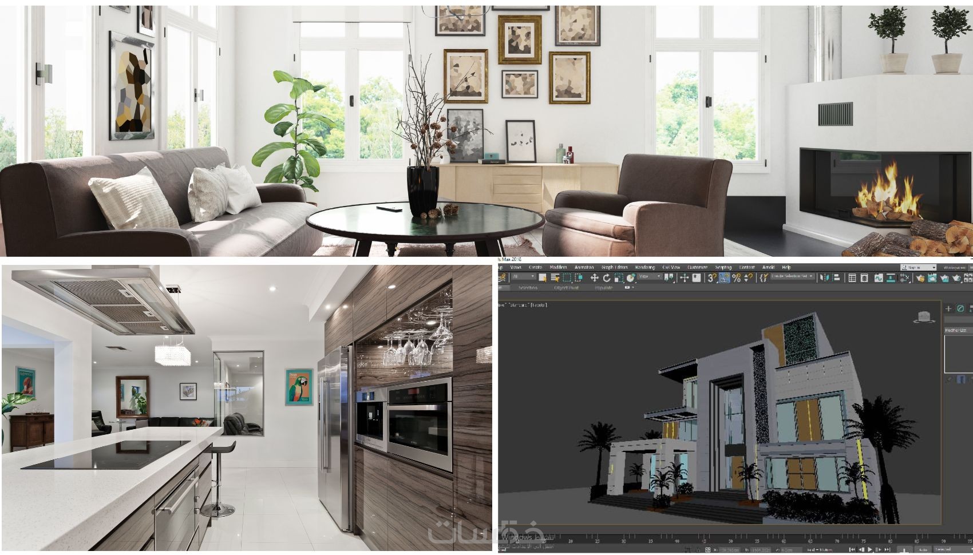Open the Graph Editors menu
The height and width of the screenshot is (555, 973).
pyautogui.click(x=614, y=267)
